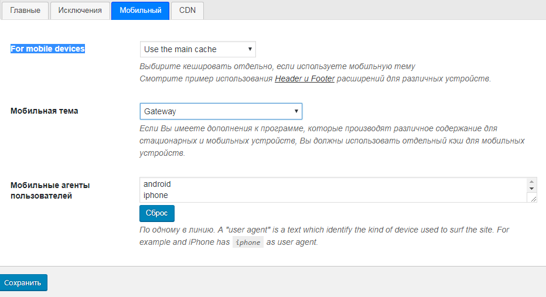Follow the Header и Footer link

305,78
